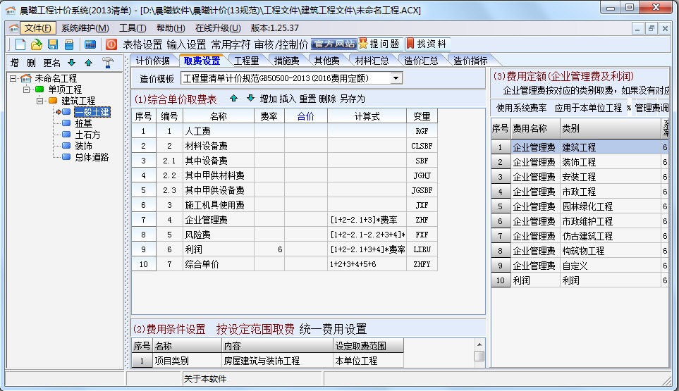
Task: Switch to the 工程量 tab
Action: coord(246,61)
